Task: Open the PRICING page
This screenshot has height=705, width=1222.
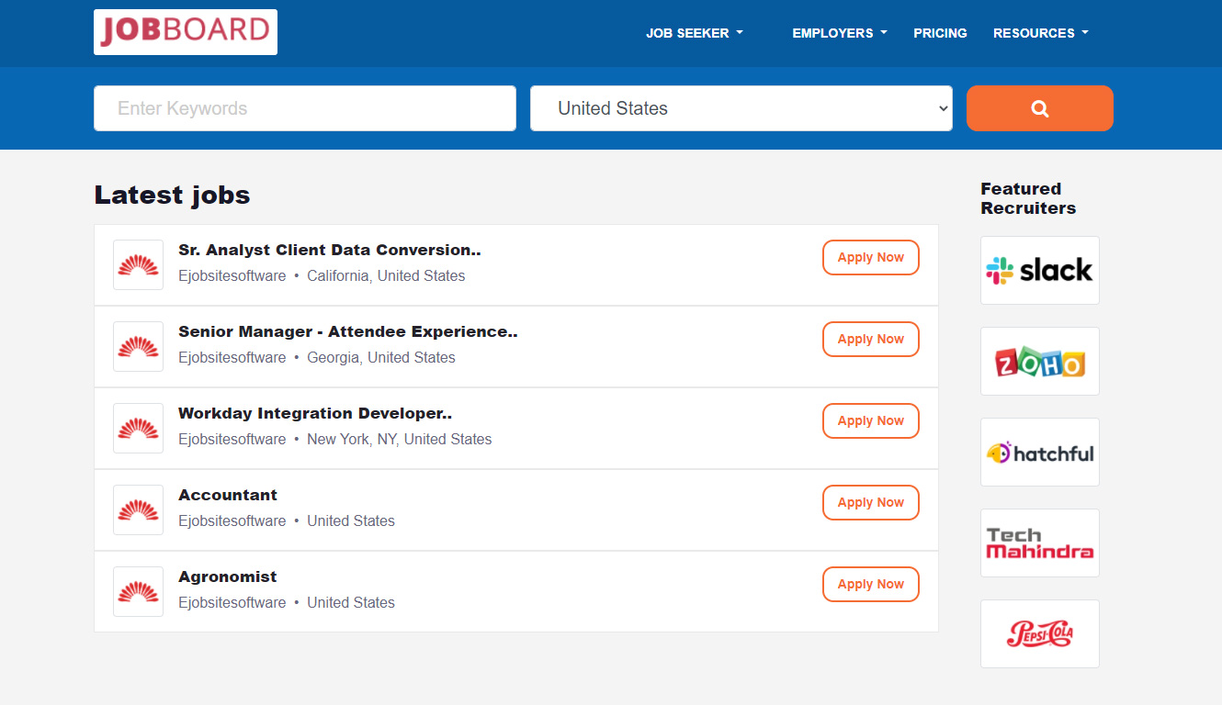Action: pyautogui.click(x=940, y=33)
